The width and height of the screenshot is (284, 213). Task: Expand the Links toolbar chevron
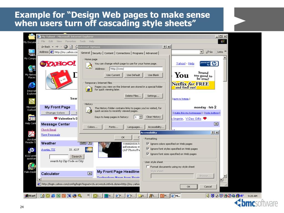225,51
